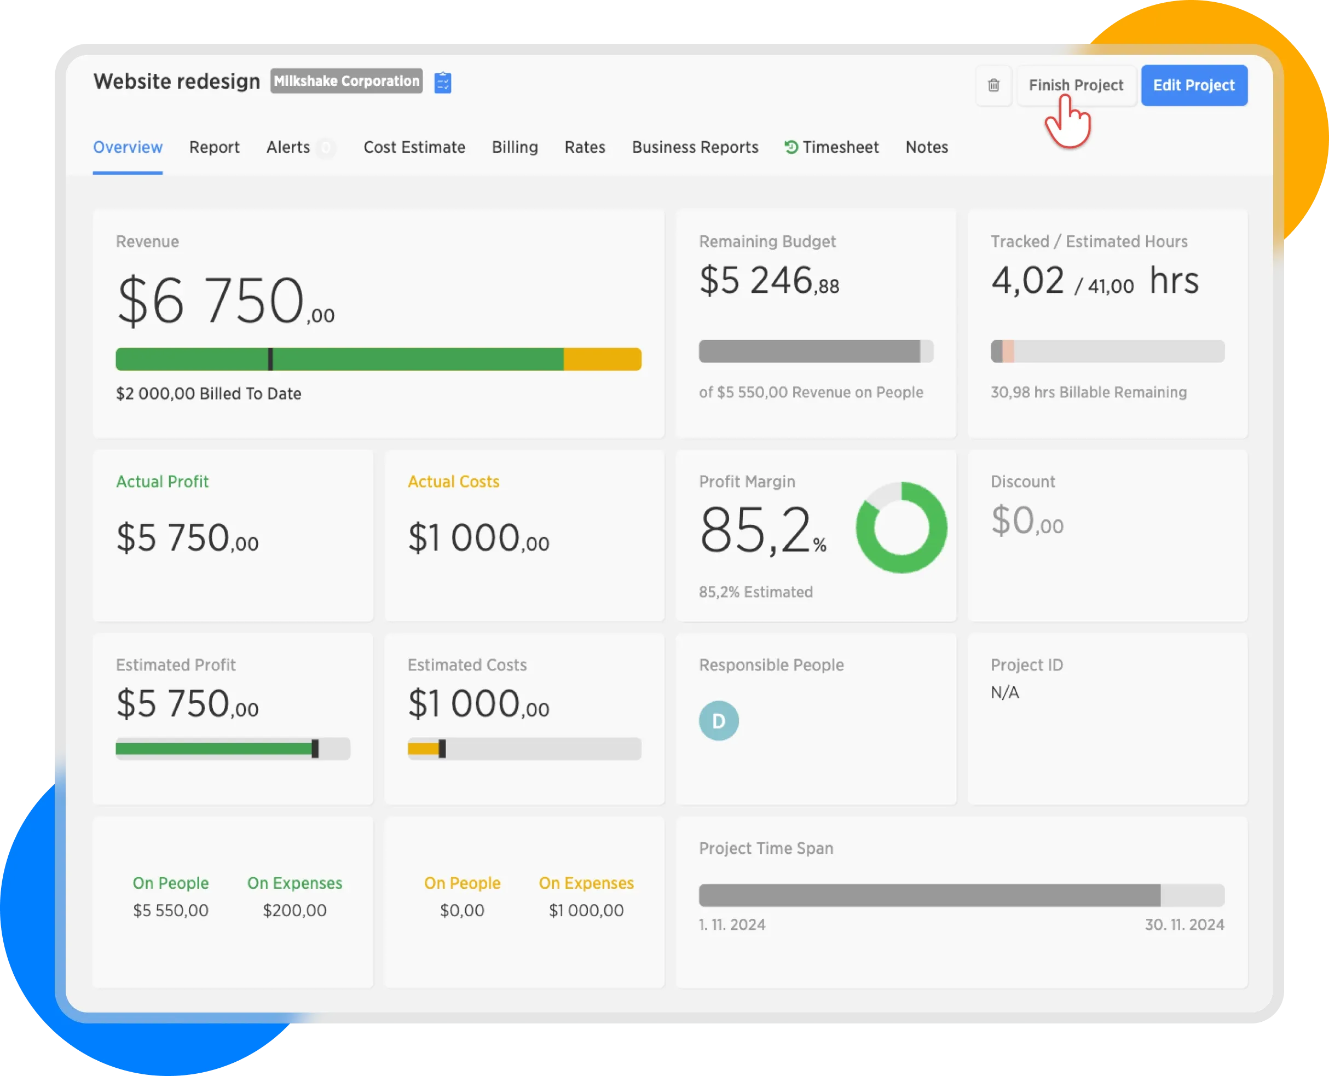The image size is (1329, 1076).
Task: Select the Business Reports tab
Action: pyautogui.click(x=695, y=148)
